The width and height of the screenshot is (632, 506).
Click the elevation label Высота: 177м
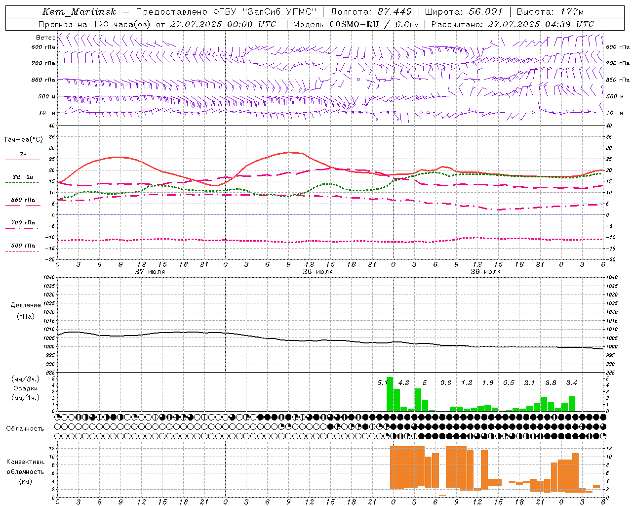(x=550, y=12)
